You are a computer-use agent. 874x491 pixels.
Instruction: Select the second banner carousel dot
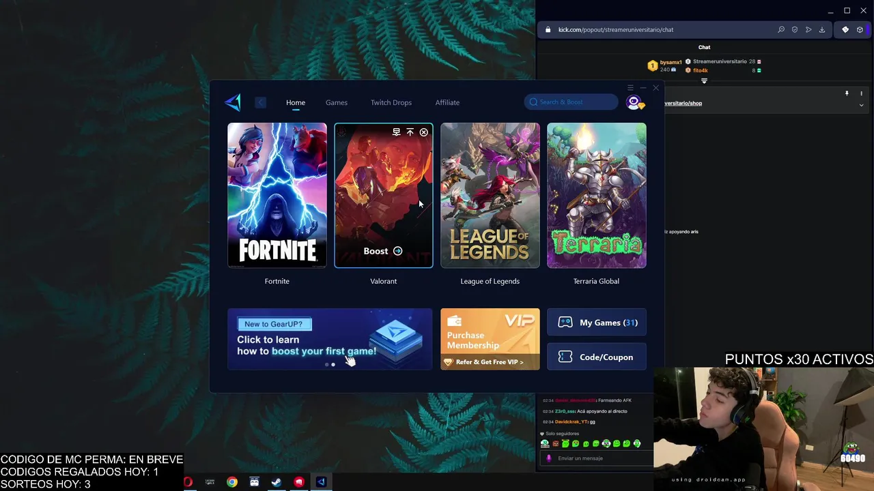[333, 365]
